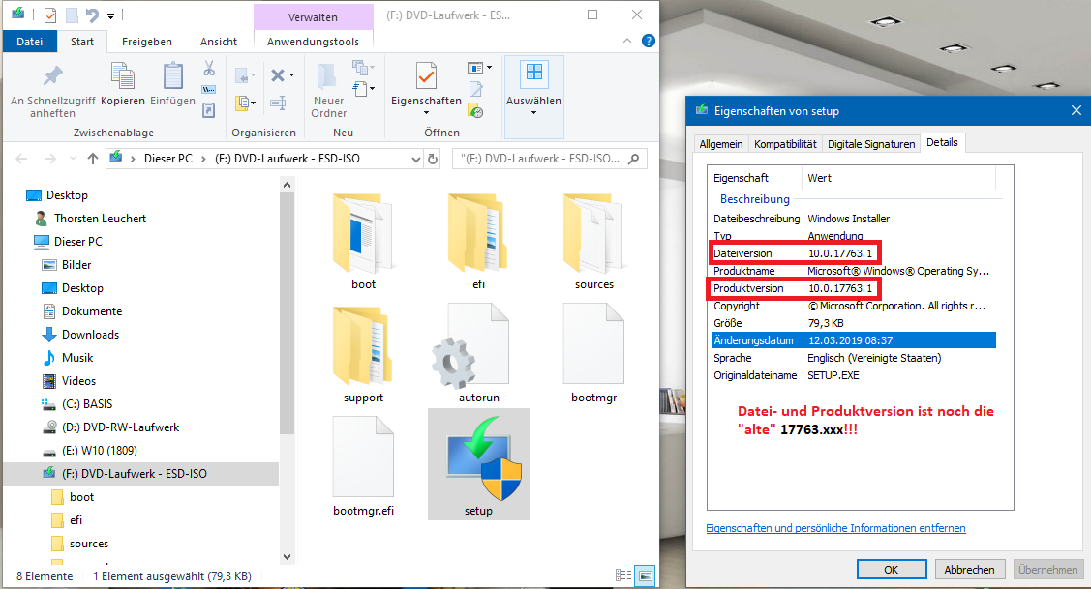Open the Kompatibilität tab in properties dialog
Viewport: 1091px width, 589px height.
pyautogui.click(x=785, y=144)
